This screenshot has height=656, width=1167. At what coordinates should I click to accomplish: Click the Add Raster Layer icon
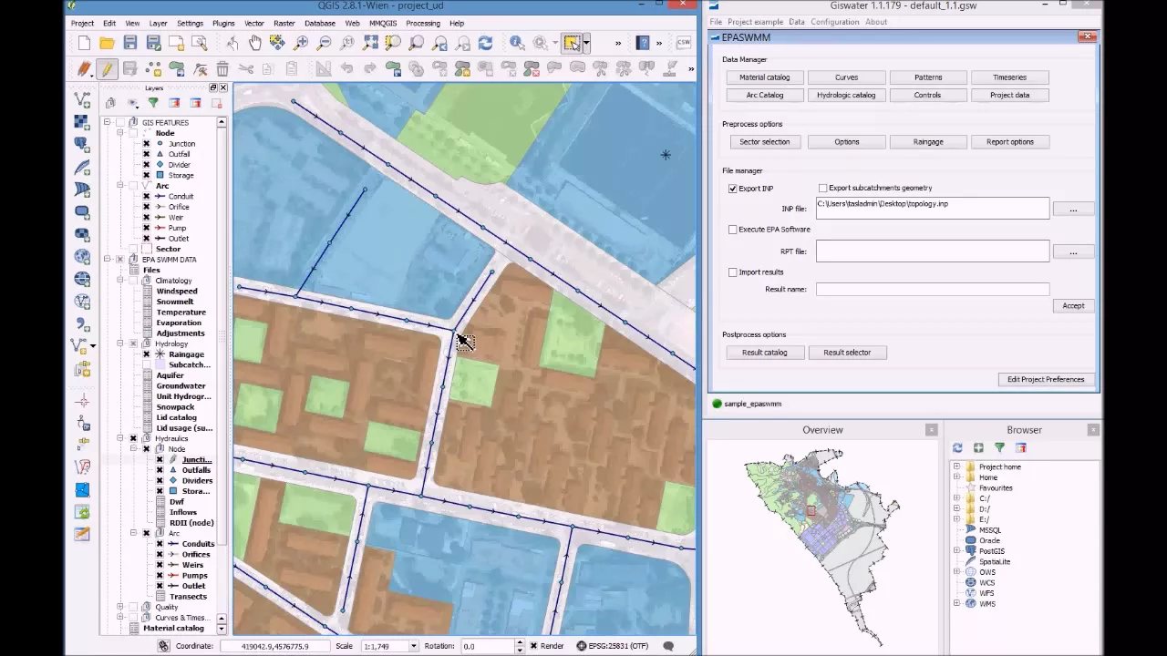pyautogui.click(x=82, y=122)
